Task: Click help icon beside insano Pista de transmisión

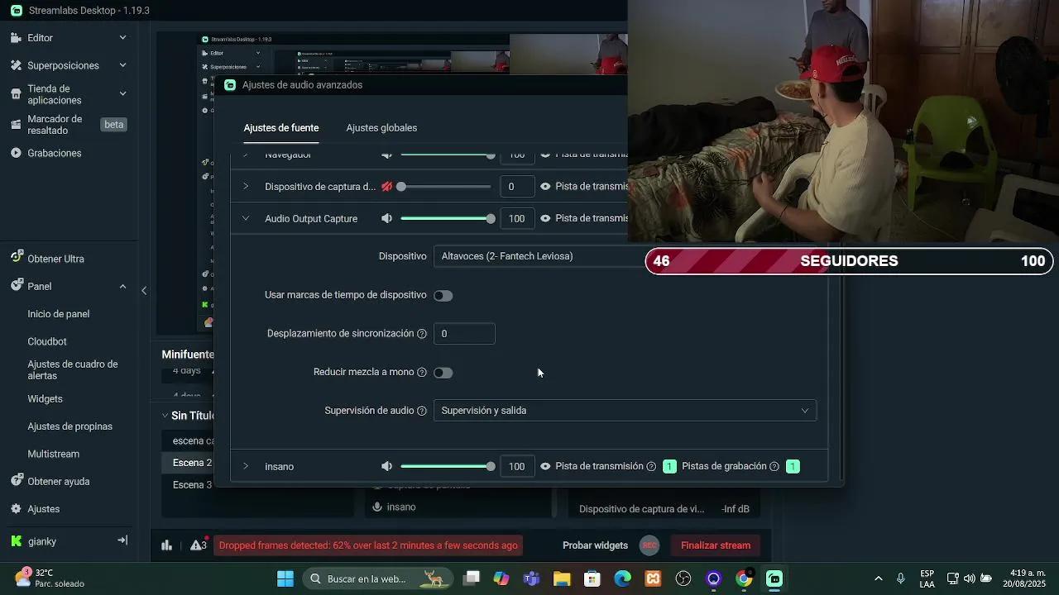Action: pyautogui.click(x=651, y=467)
